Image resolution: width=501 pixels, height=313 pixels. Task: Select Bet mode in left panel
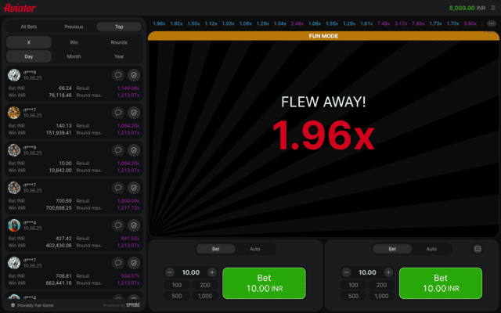coord(216,249)
